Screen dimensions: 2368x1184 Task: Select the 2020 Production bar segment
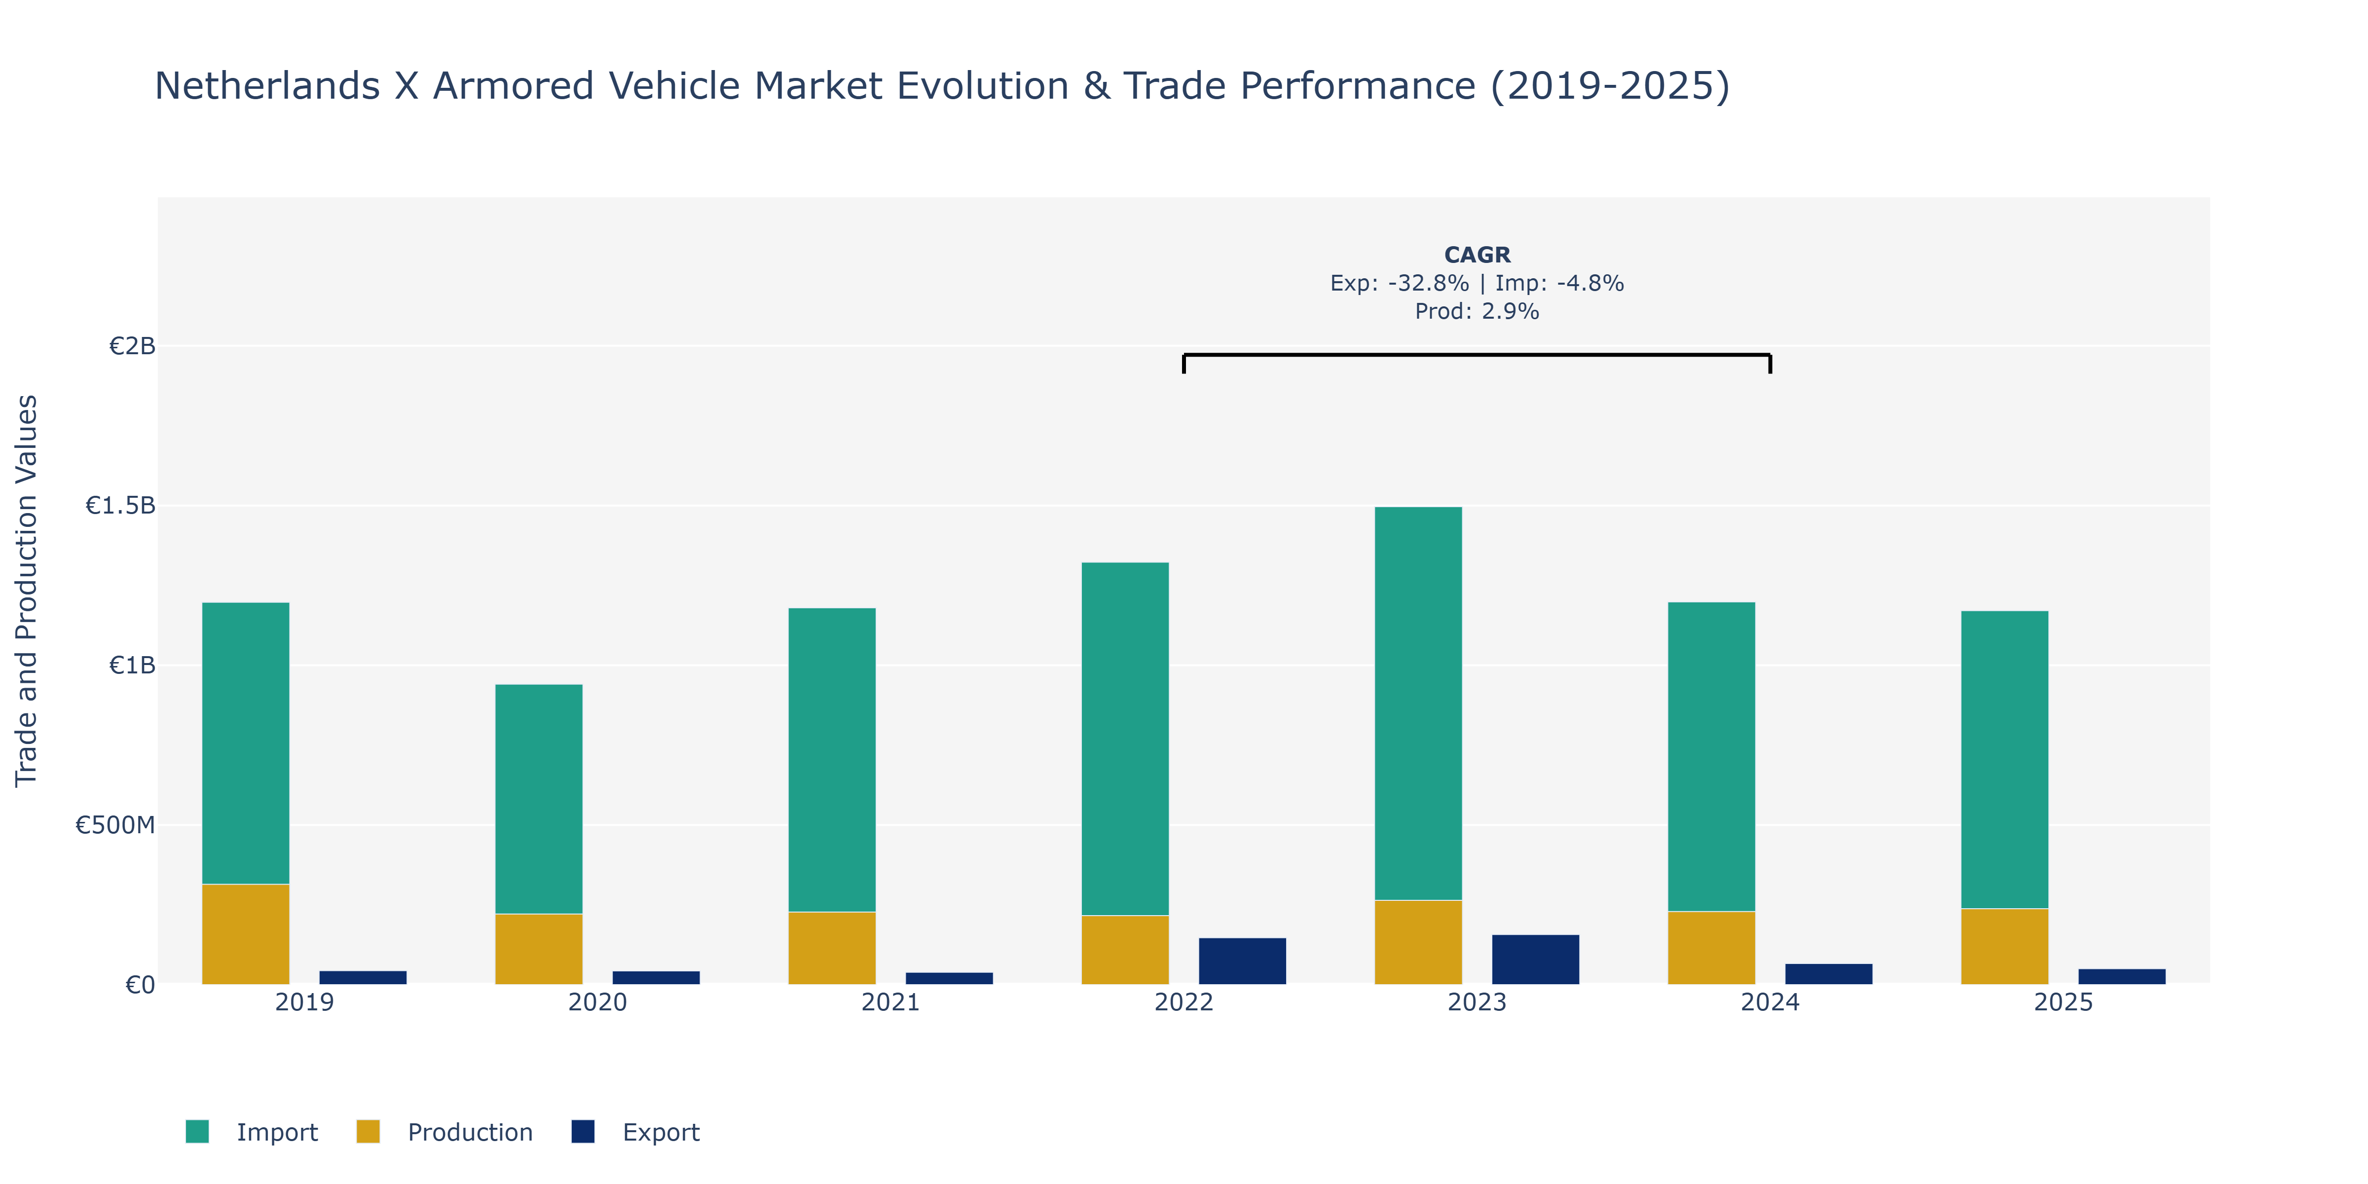coord(539,949)
